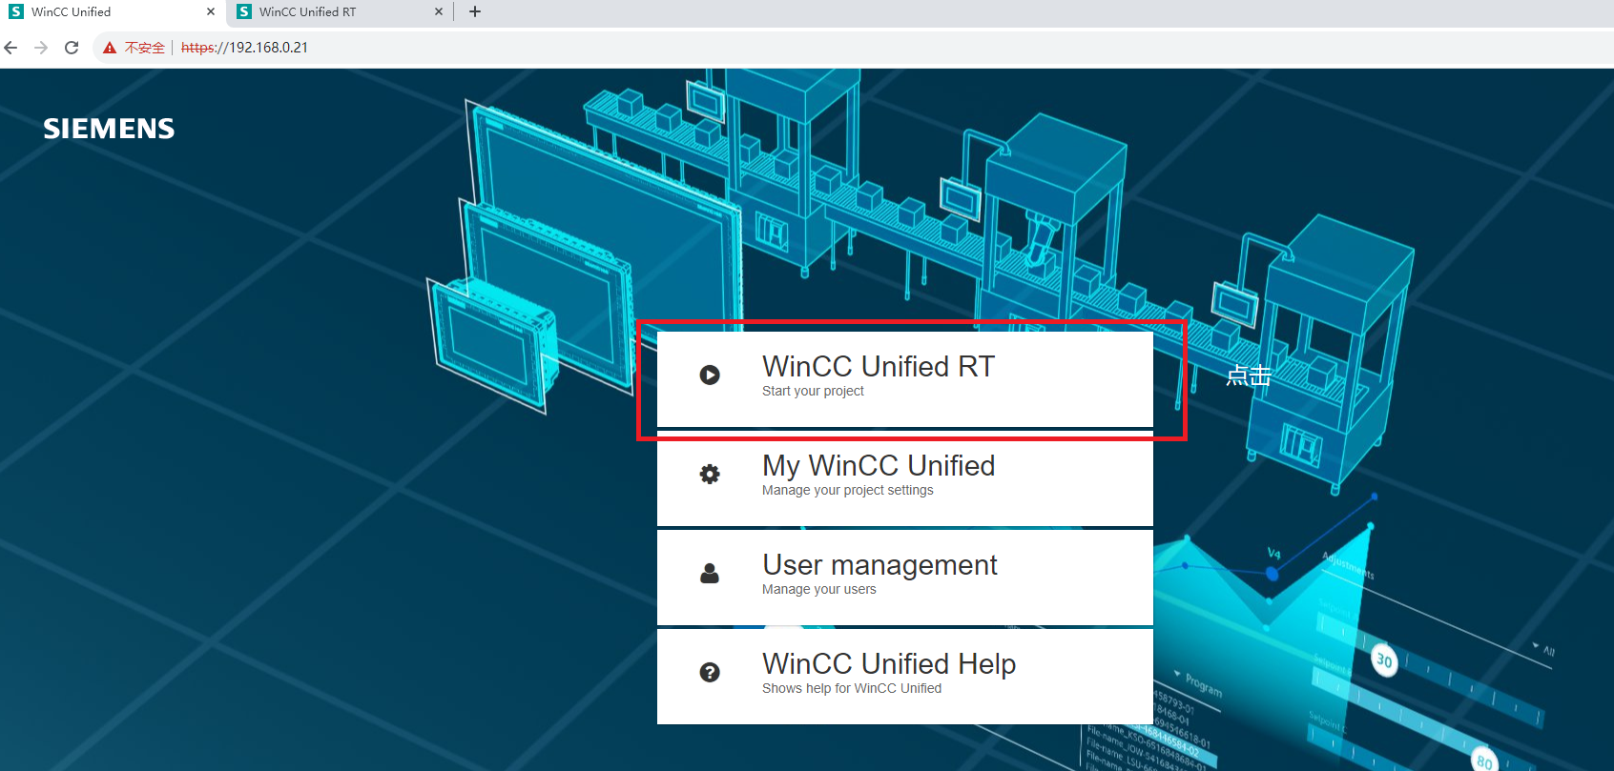Close the WinCC Unified RT tab
This screenshot has width=1614, height=771.
point(439,11)
